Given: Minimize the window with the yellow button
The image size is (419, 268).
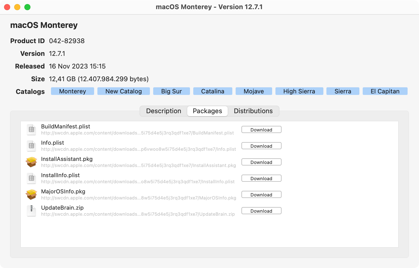Looking at the screenshot, I should pyautogui.click(x=17, y=7).
